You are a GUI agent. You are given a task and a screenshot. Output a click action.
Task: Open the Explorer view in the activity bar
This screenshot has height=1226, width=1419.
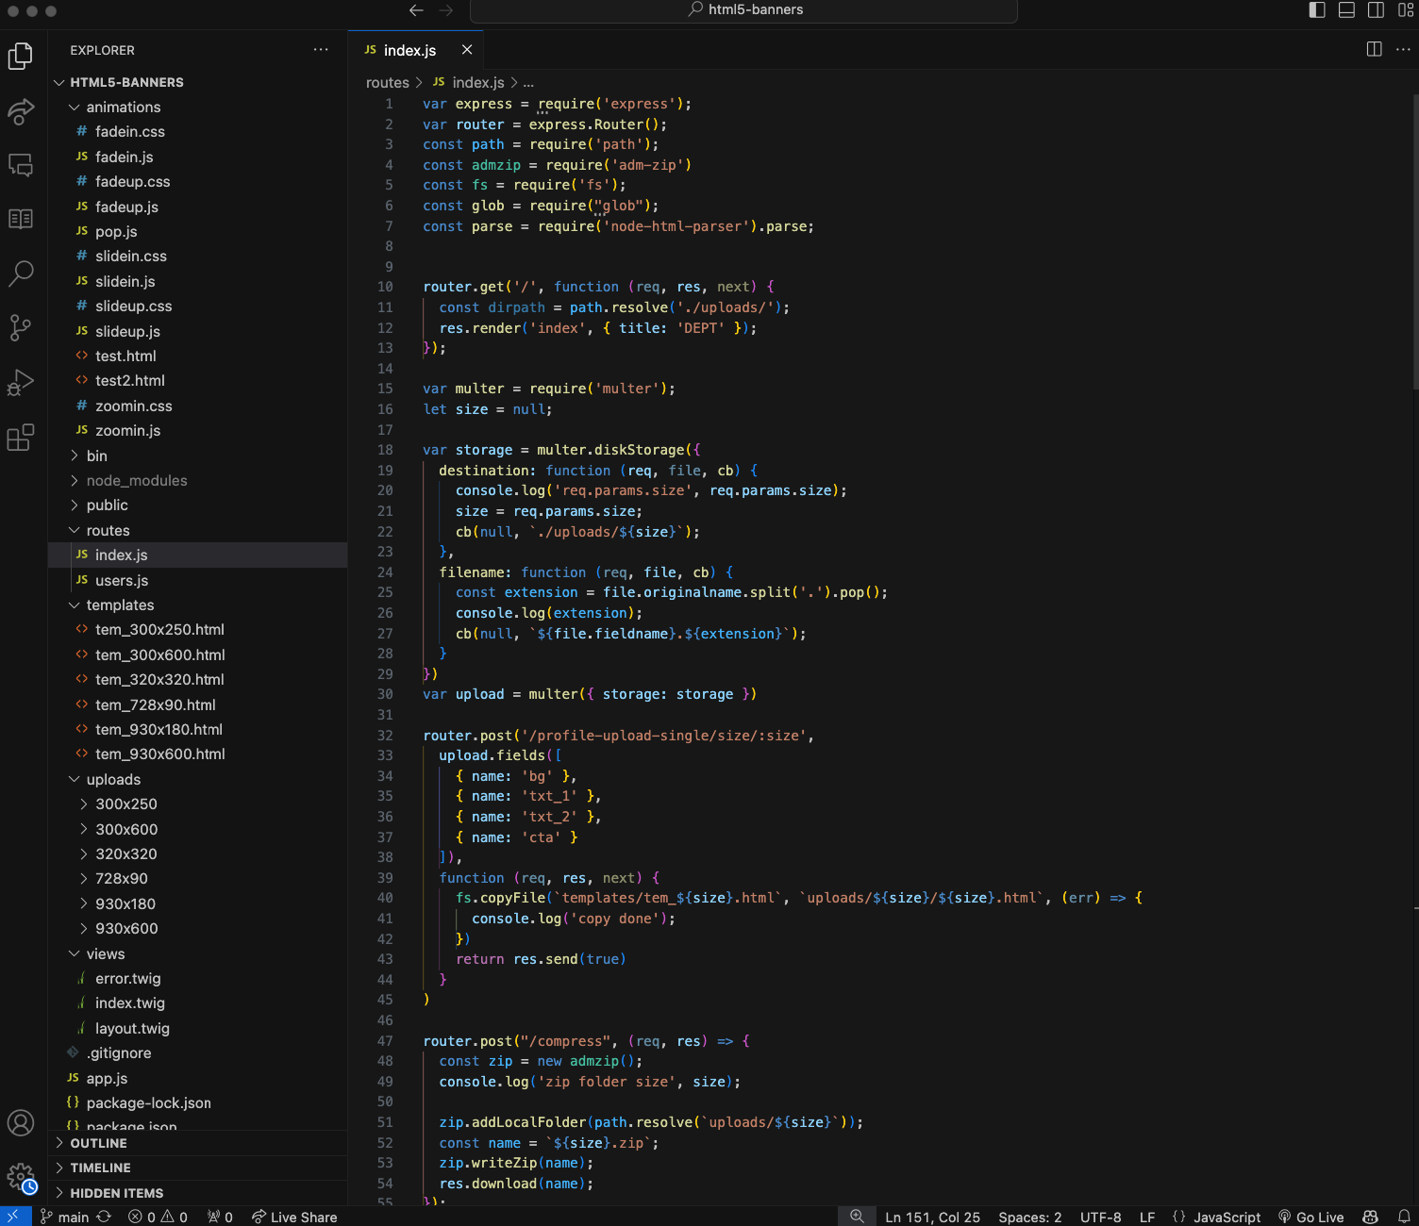pyautogui.click(x=21, y=57)
